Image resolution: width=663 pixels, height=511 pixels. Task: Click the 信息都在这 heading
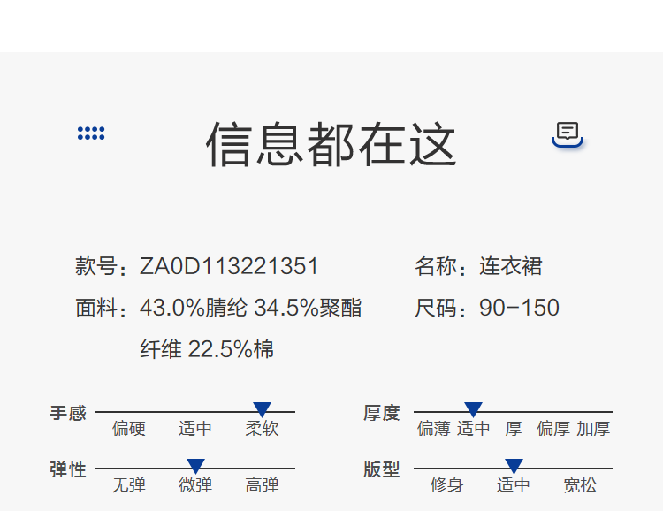coord(331,144)
